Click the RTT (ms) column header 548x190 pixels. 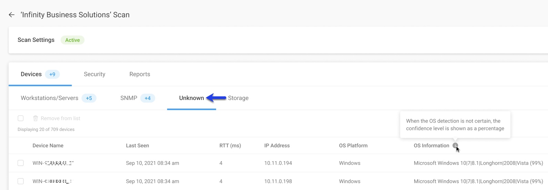click(230, 146)
